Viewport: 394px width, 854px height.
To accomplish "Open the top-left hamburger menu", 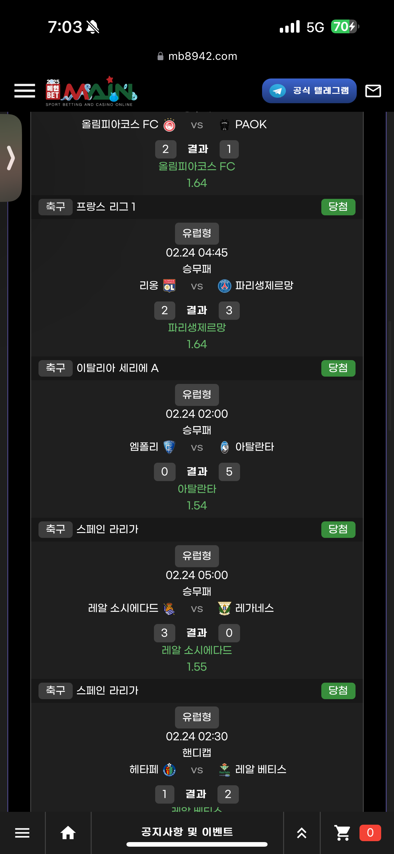I will pos(24,91).
